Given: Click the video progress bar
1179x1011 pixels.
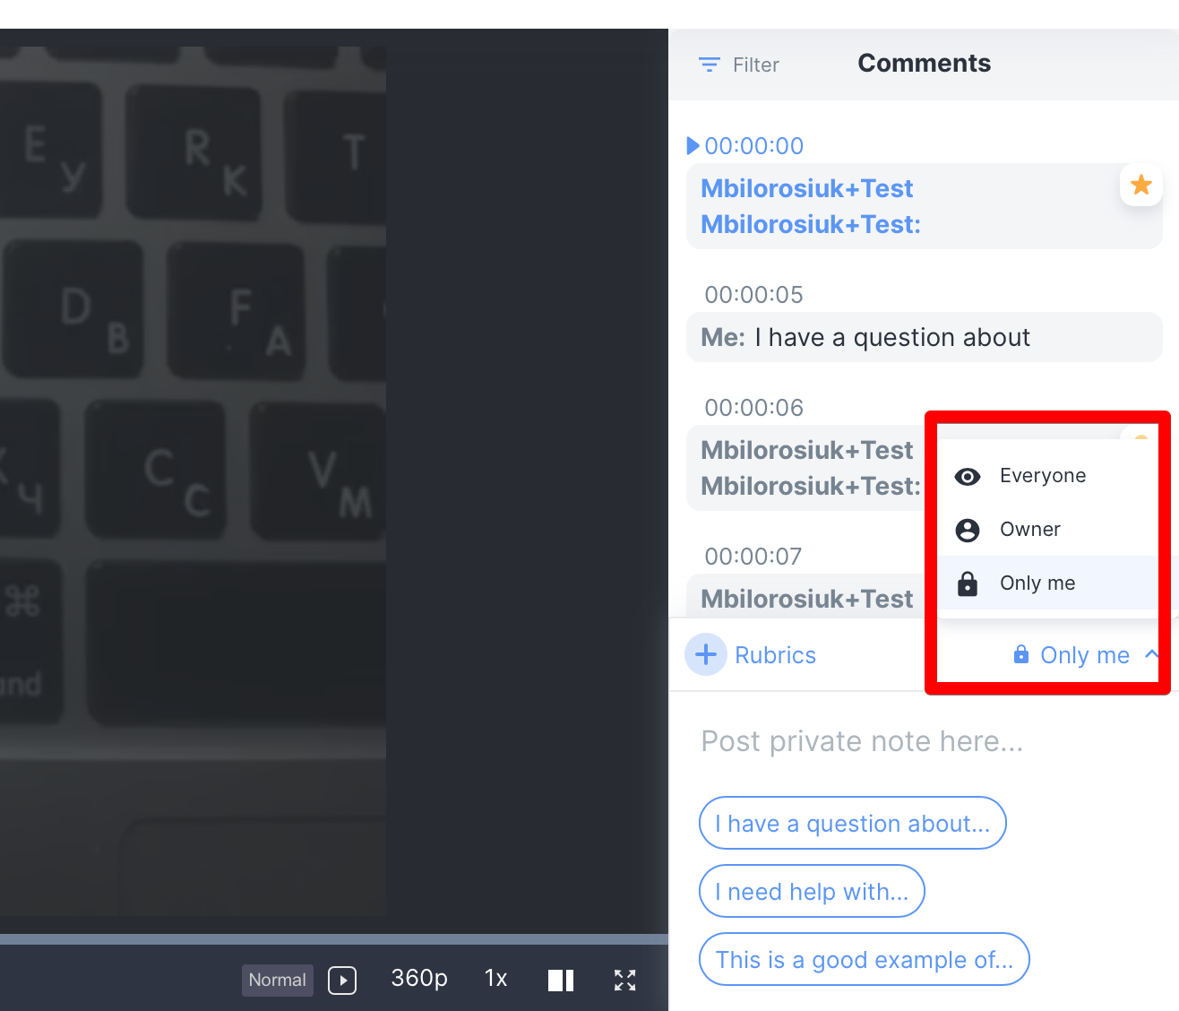Looking at the screenshot, I should point(333,938).
